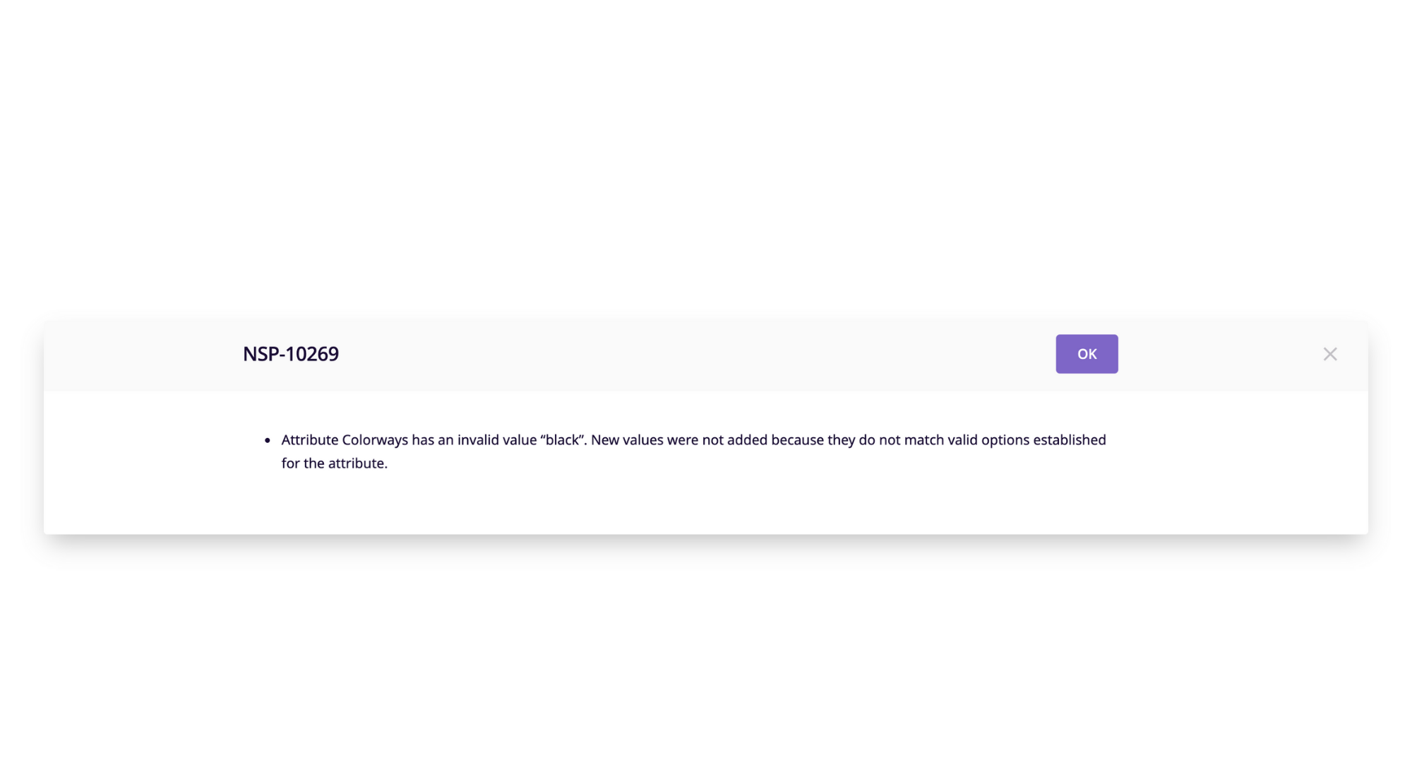The width and height of the screenshot is (1412, 763).
Task: Click the text "for the attribute." on the second line
Action: pos(335,463)
